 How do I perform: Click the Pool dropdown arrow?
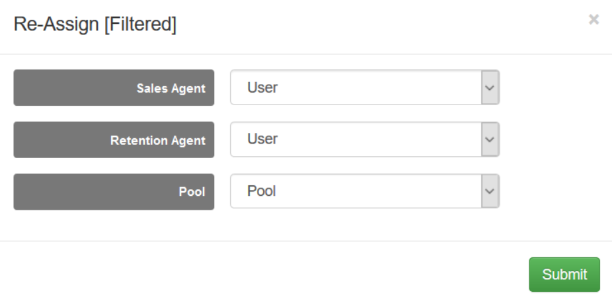490,191
